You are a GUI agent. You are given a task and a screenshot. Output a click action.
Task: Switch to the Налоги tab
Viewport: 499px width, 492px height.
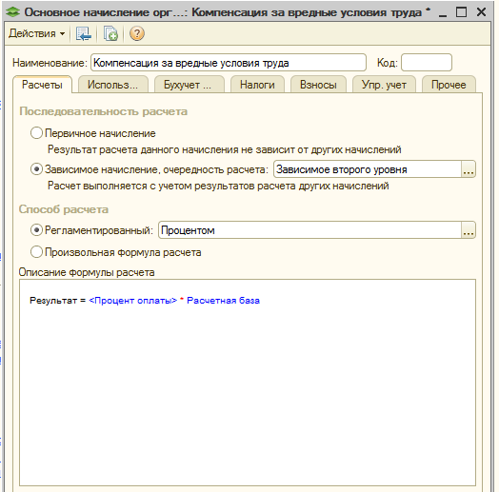pos(257,85)
